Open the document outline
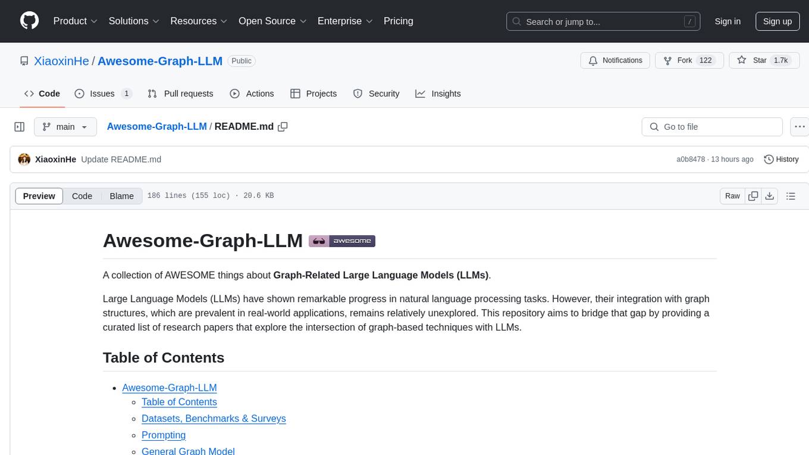The height and width of the screenshot is (455, 809). coord(791,196)
